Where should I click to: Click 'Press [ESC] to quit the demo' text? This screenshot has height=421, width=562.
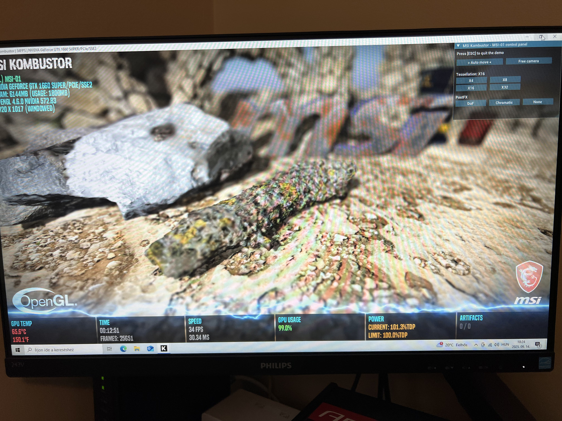[480, 53]
